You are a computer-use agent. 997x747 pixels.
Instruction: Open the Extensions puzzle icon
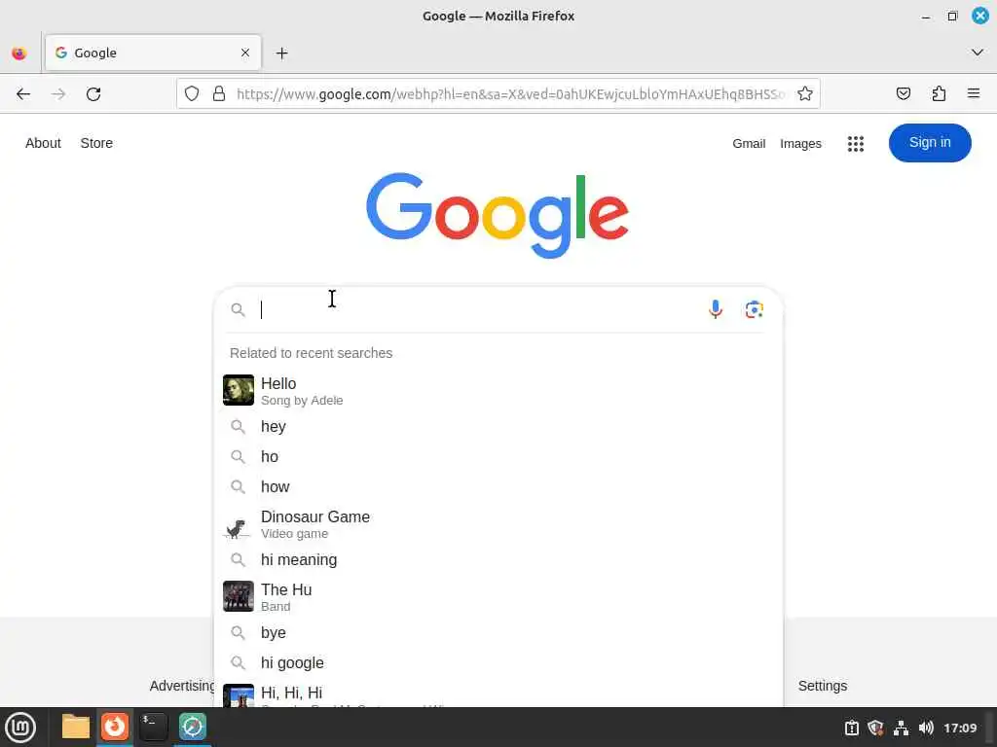939,94
